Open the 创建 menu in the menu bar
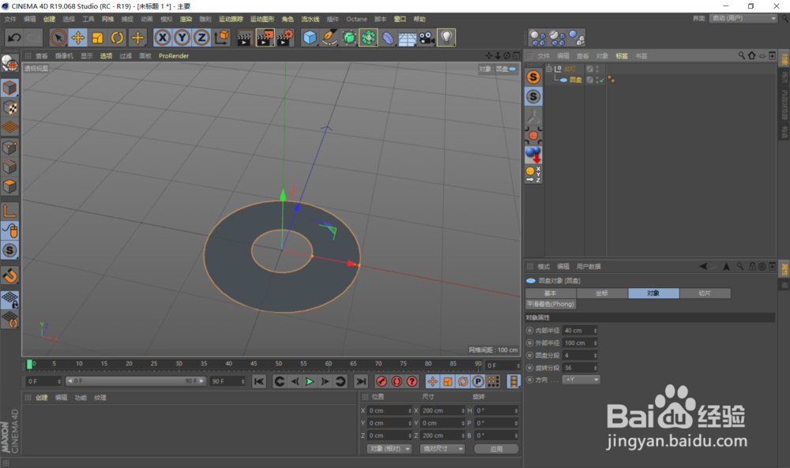The width and height of the screenshot is (790, 468). (x=49, y=19)
